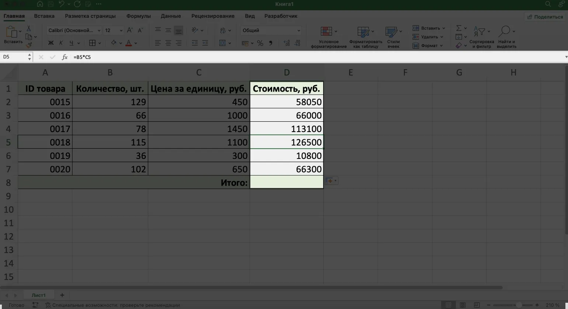Toggle bold formatting (Ж)
Screen dimensions: 568x309
[51, 43]
